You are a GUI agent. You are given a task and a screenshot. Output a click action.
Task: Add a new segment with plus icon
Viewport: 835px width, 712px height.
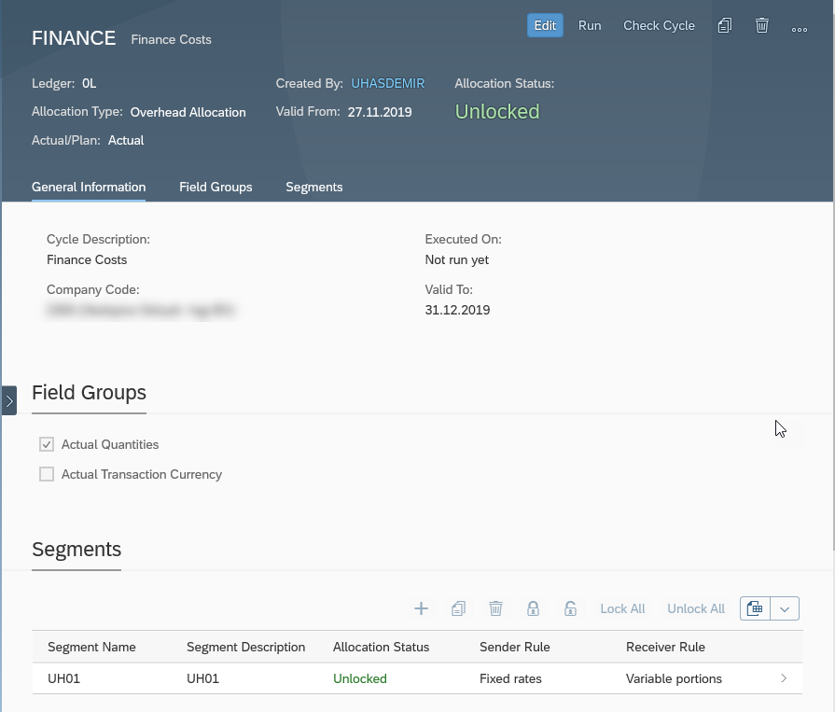point(421,608)
